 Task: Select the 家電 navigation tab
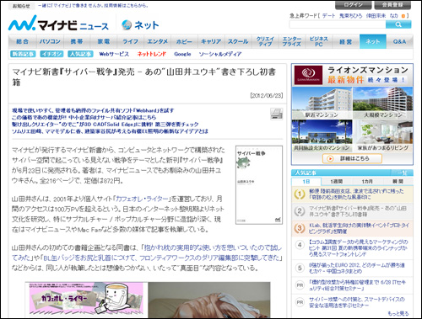tap(104, 41)
